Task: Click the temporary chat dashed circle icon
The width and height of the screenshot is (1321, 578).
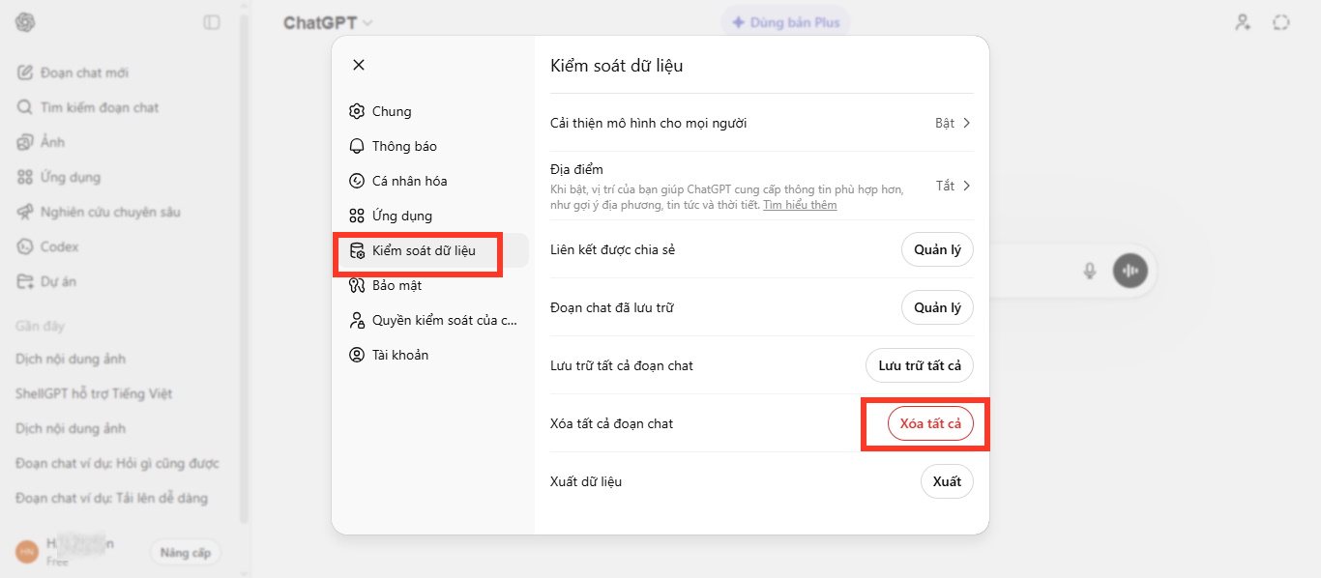Action: point(1281,22)
